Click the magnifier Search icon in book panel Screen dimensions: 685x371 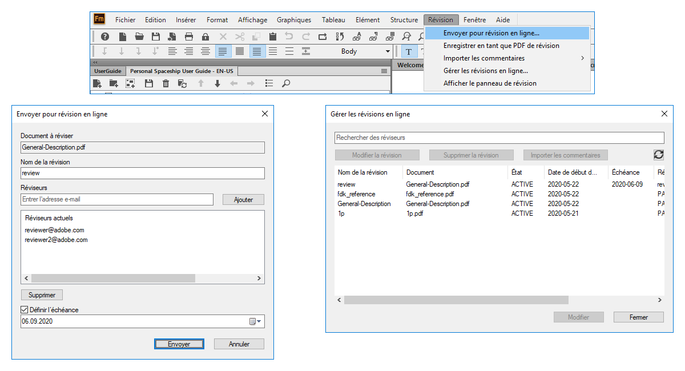point(286,84)
